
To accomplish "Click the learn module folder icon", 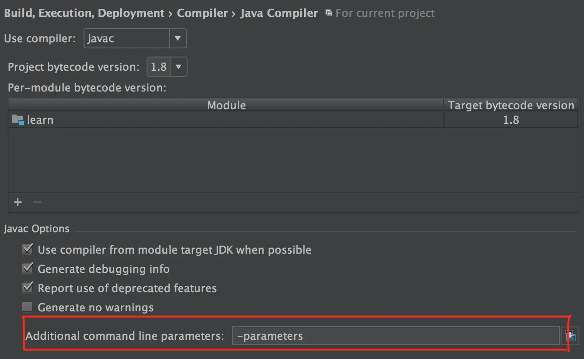I will point(18,120).
